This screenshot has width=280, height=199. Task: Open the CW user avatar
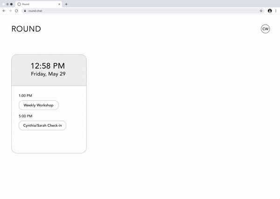click(x=266, y=29)
